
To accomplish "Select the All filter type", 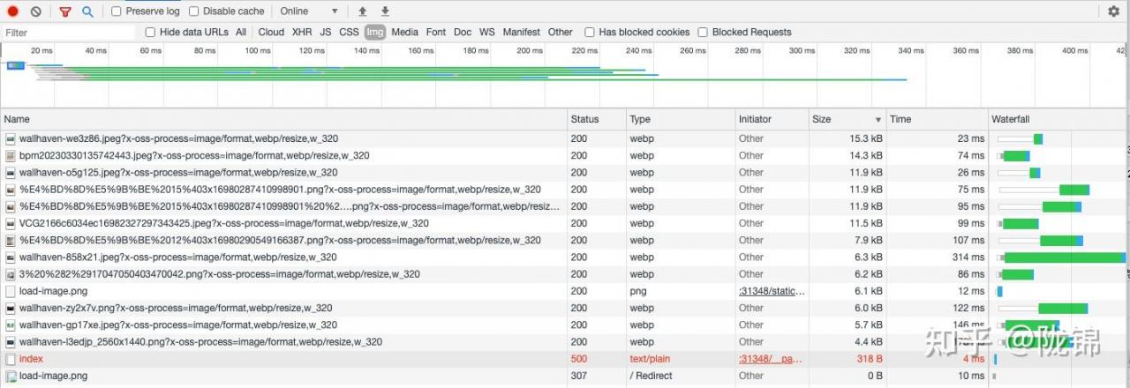I will [x=241, y=32].
